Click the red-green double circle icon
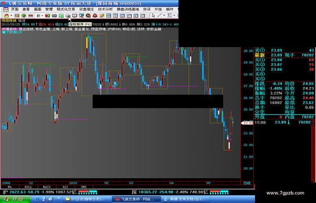 point(47,15)
